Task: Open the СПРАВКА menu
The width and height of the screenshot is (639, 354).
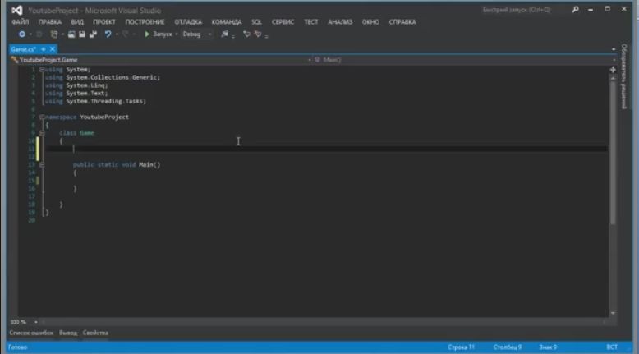Action: pyautogui.click(x=402, y=22)
